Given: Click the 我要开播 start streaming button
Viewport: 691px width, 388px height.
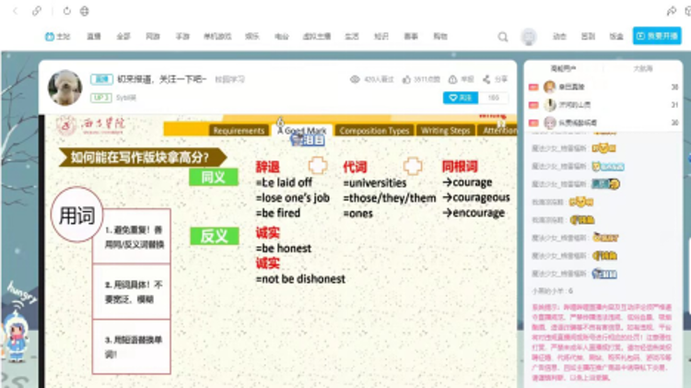Looking at the screenshot, I should (x=657, y=37).
